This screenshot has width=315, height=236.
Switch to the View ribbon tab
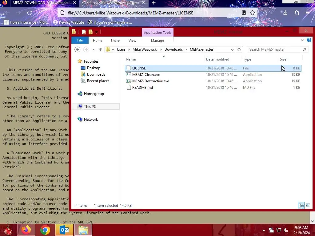pyautogui.click(x=132, y=41)
